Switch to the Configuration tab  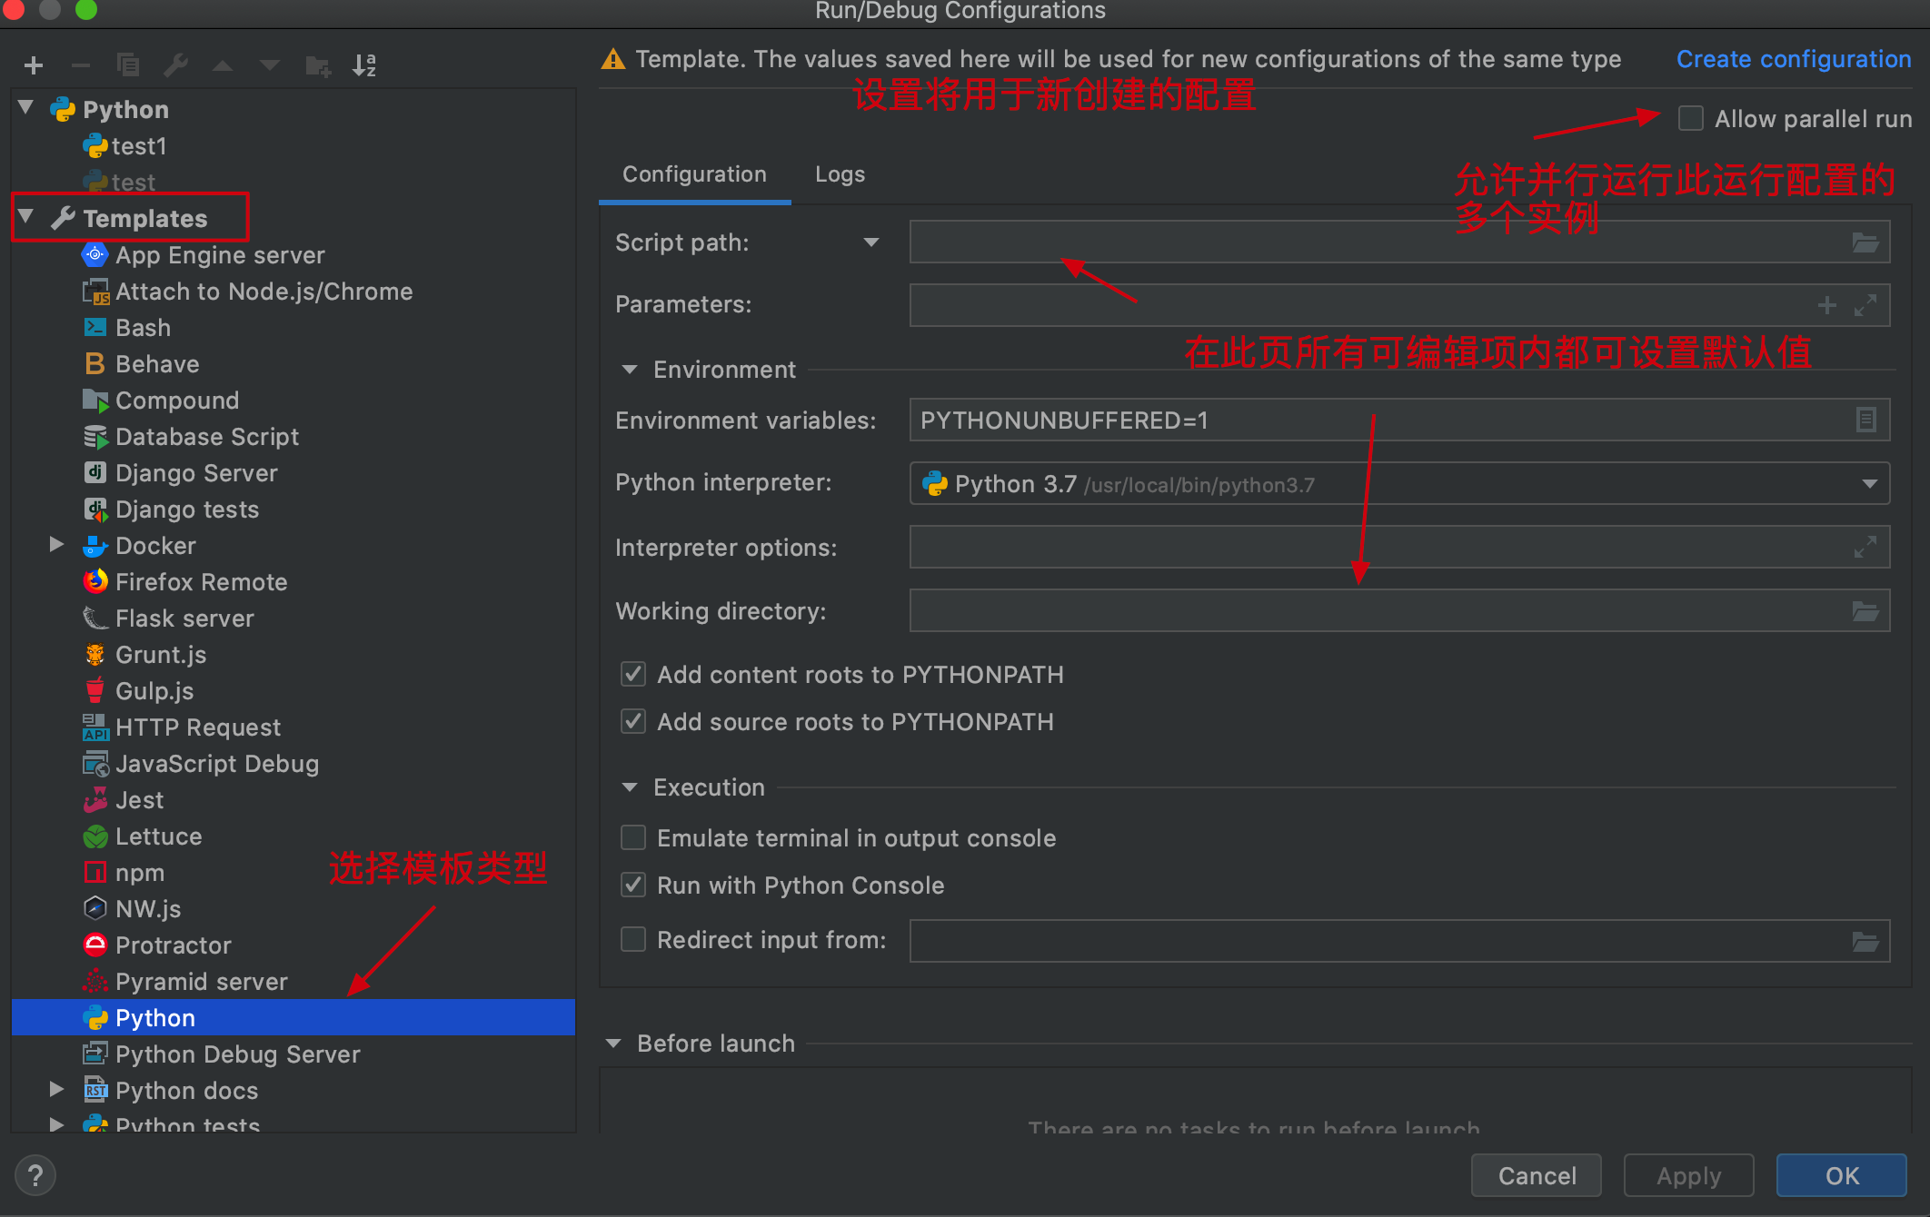(x=694, y=174)
